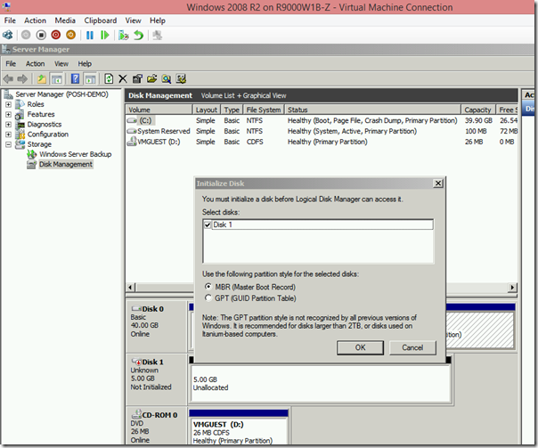Viewport: 538px width, 448px height.
Task: Select the System Reserved volume row
Action: pyautogui.click(x=322, y=131)
